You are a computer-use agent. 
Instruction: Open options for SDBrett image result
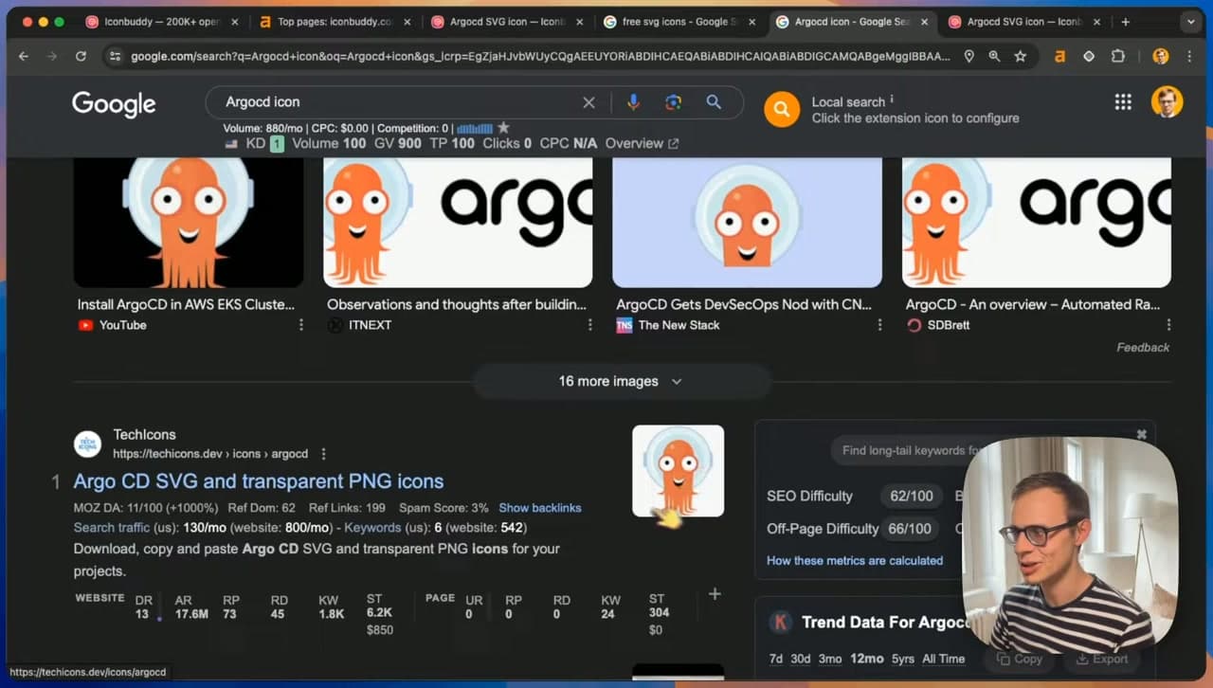tap(1168, 325)
